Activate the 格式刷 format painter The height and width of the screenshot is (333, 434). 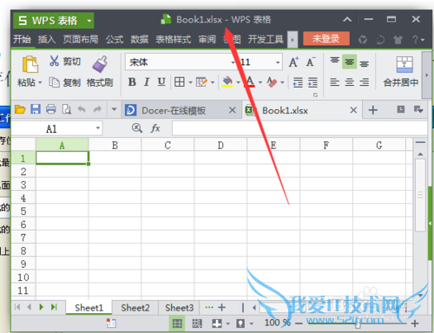100,71
